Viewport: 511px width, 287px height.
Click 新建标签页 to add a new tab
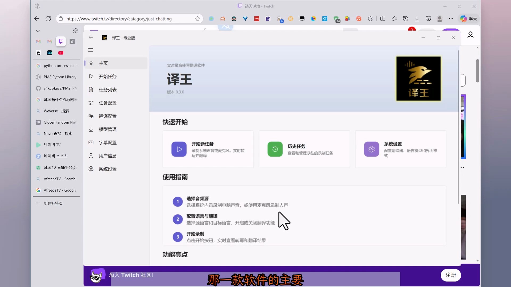pos(53,203)
